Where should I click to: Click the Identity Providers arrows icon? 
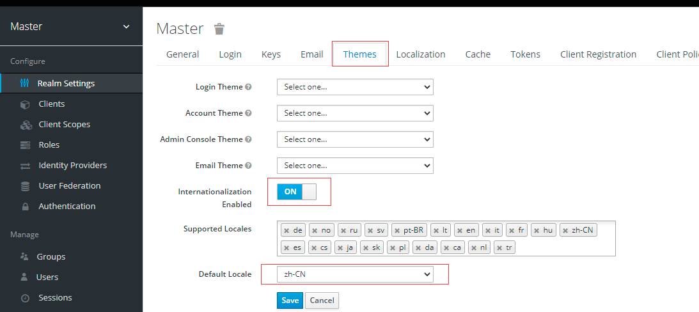[x=26, y=166]
